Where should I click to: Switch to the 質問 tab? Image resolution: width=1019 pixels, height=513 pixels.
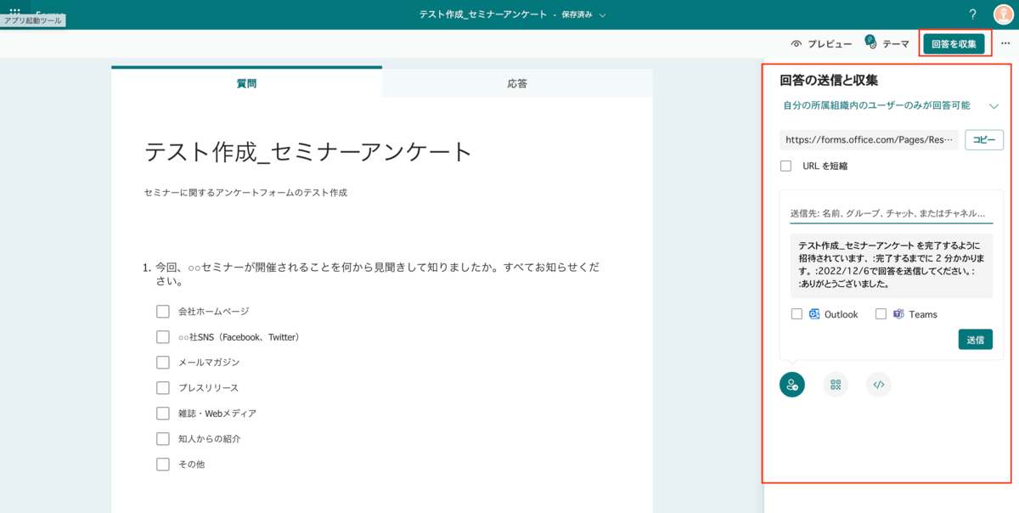(x=246, y=83)
